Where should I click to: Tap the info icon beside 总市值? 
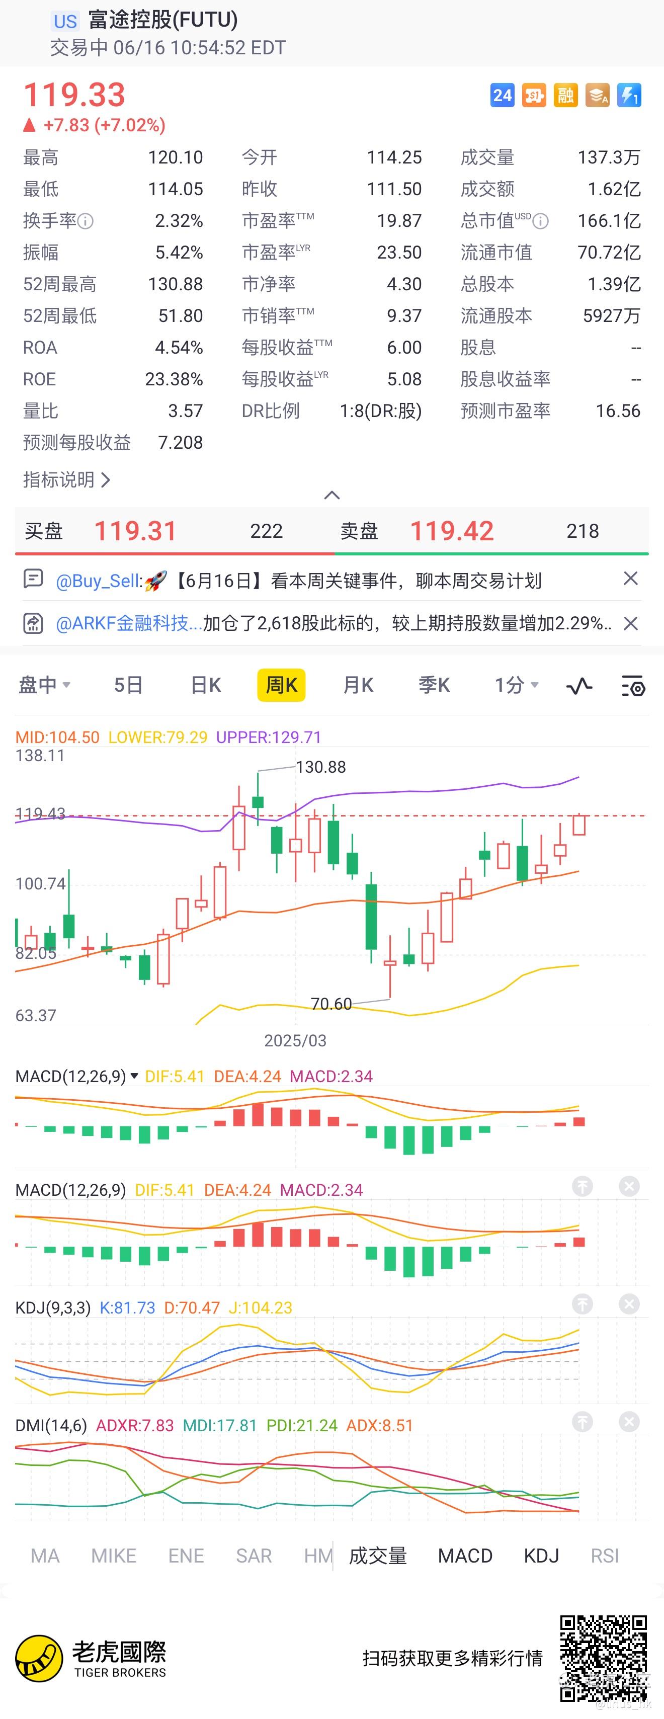point(541,221)
